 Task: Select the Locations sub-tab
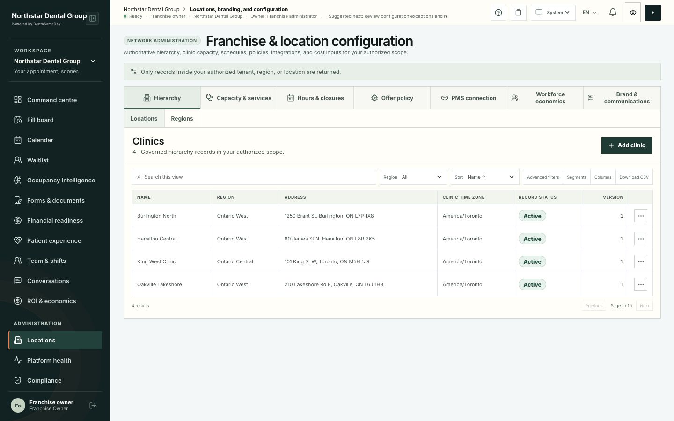click(144, 118)
